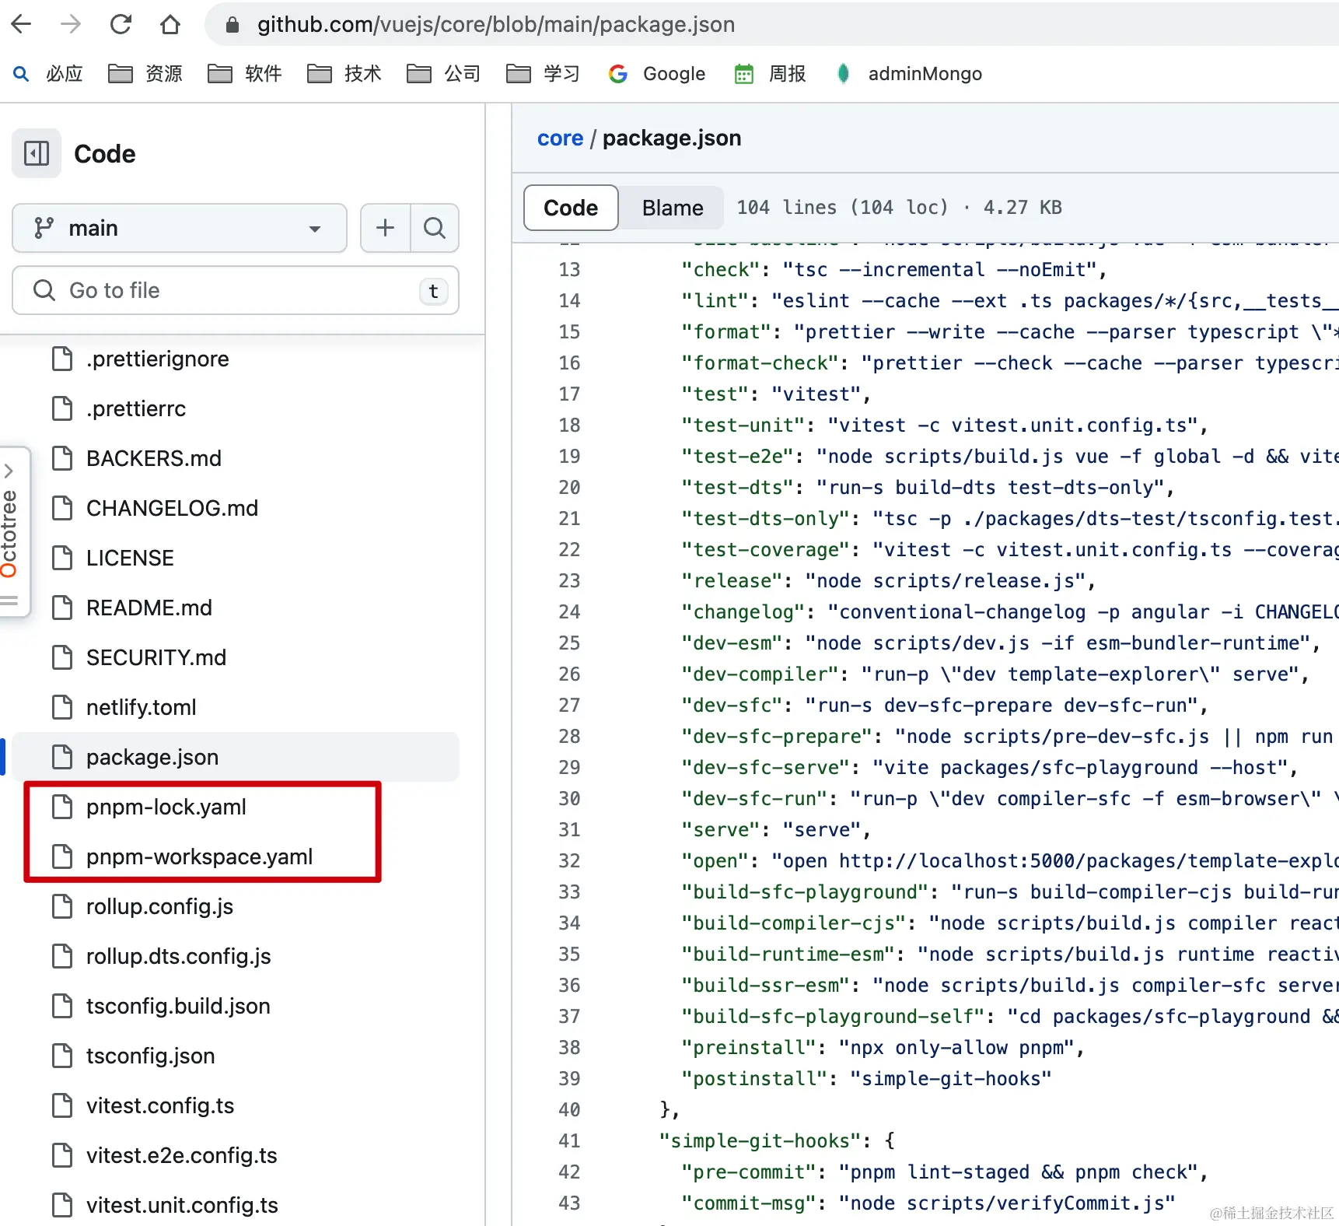1339x1226 pixels.
Task: Open .prettierignore in the file tree
Action: coord(158,359)
